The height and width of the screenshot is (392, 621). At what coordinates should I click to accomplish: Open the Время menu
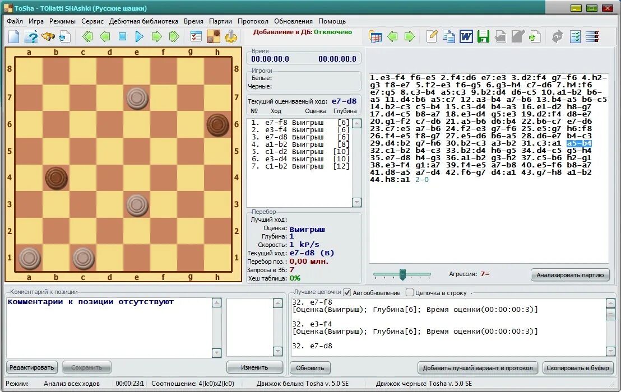click(x=194, y=21)
